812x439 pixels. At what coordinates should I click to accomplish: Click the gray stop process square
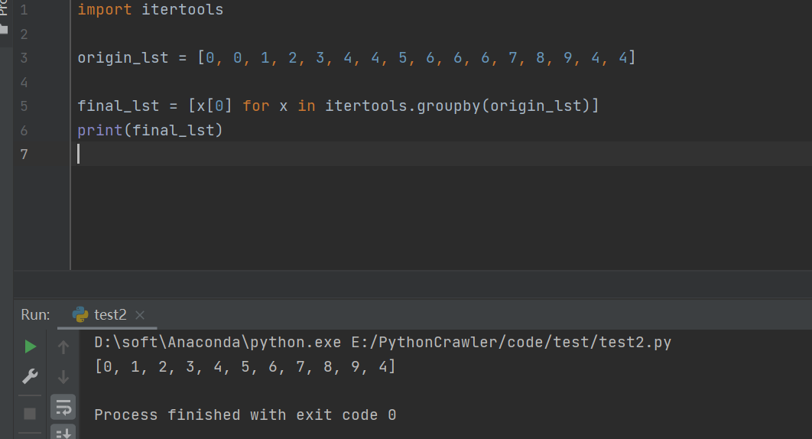(x=30, y=414)
